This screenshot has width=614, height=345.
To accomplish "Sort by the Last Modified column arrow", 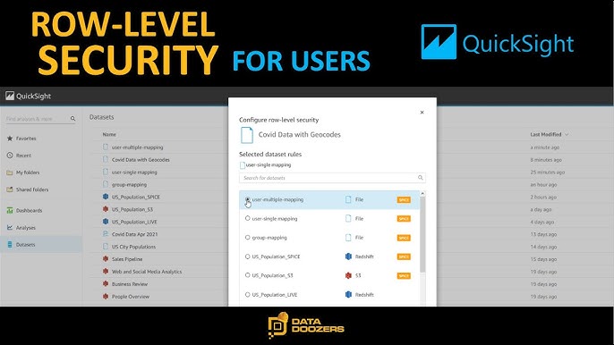I will [567, 135].
